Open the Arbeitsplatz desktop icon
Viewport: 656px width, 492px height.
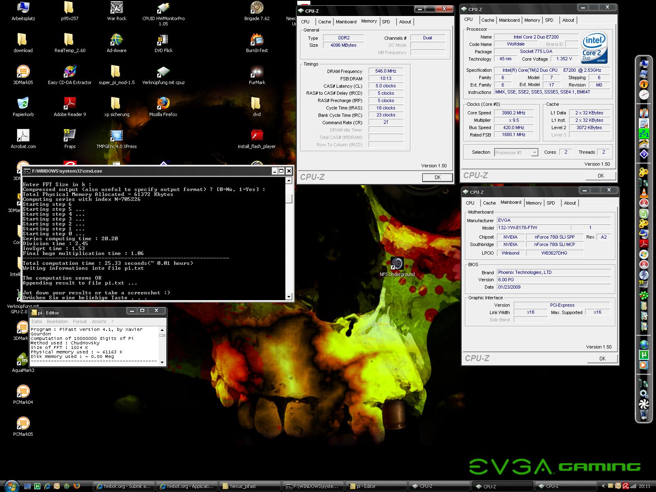click(x=23, y=11)
